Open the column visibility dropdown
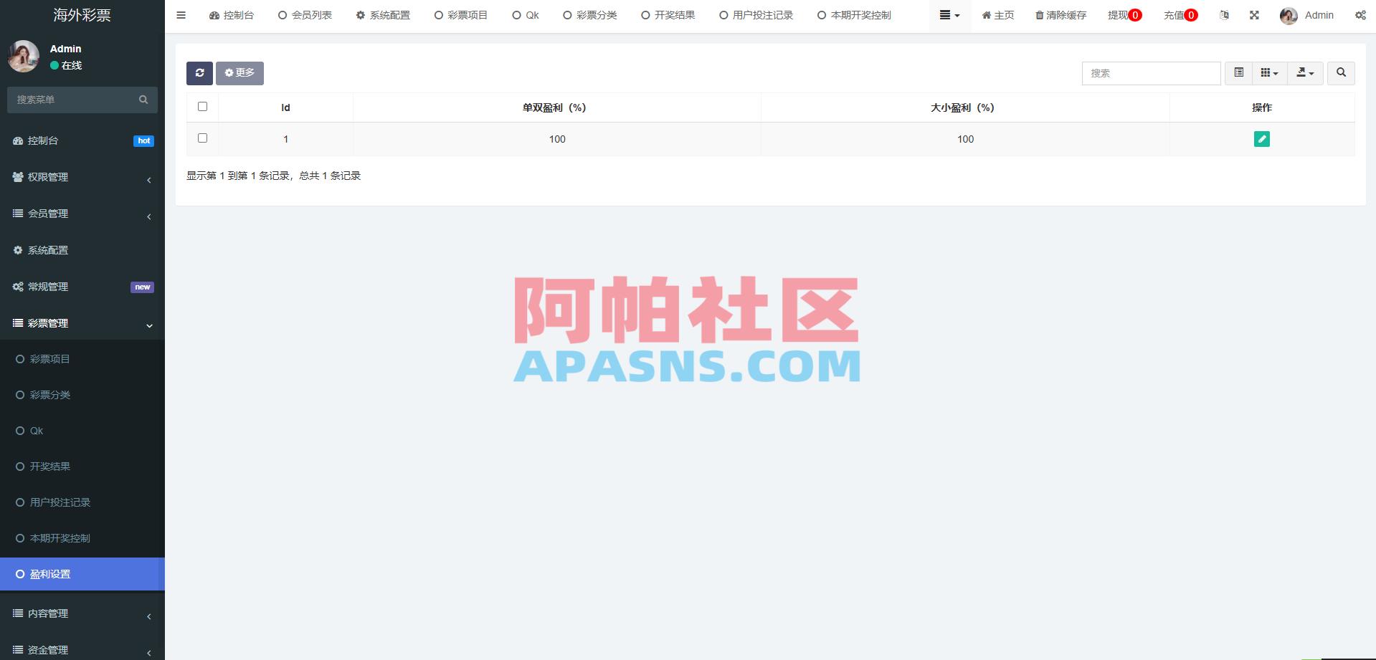 tap(1269, 73)
